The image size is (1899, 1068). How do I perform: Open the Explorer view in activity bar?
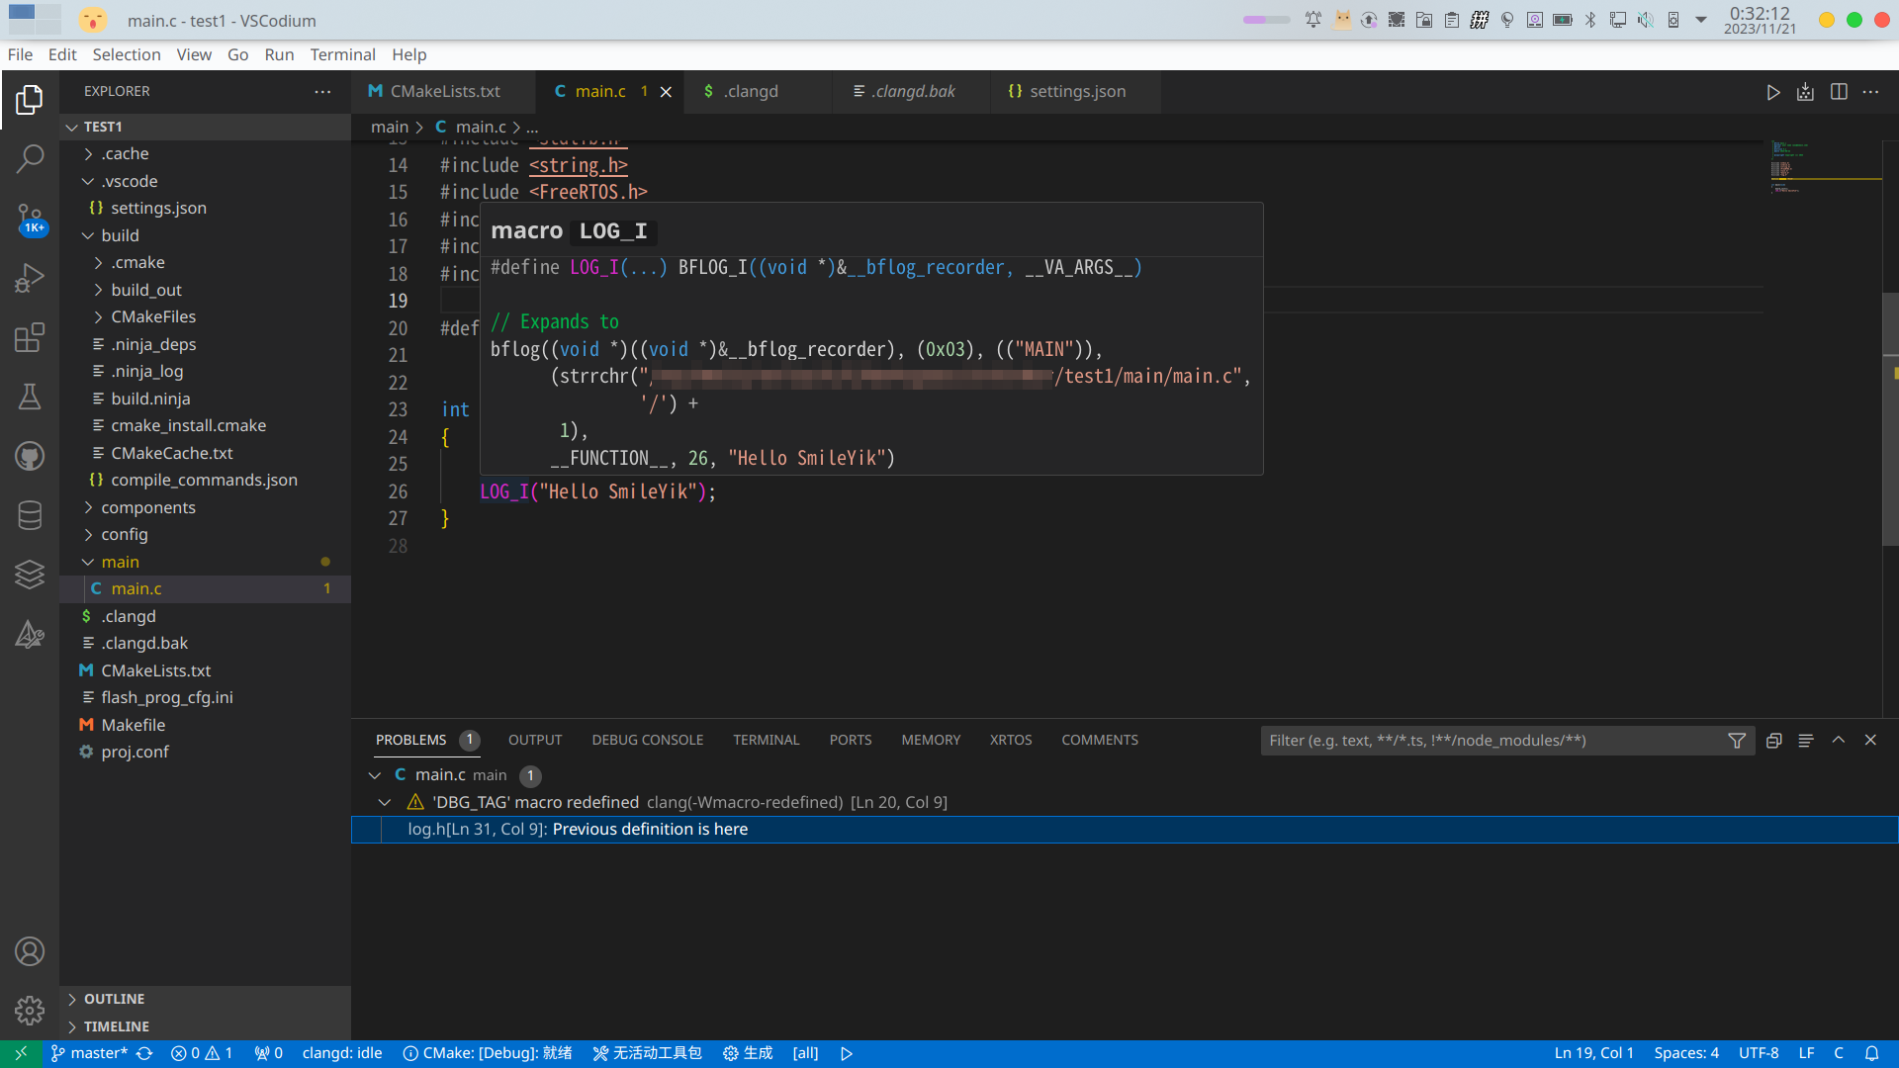(30, 99)
